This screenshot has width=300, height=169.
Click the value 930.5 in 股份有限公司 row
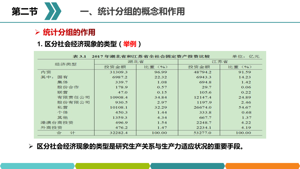pos(121,102)
